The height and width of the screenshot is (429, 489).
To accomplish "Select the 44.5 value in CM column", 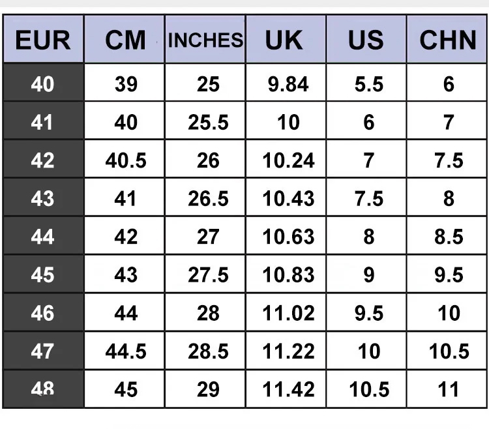I will click(126, 351).
